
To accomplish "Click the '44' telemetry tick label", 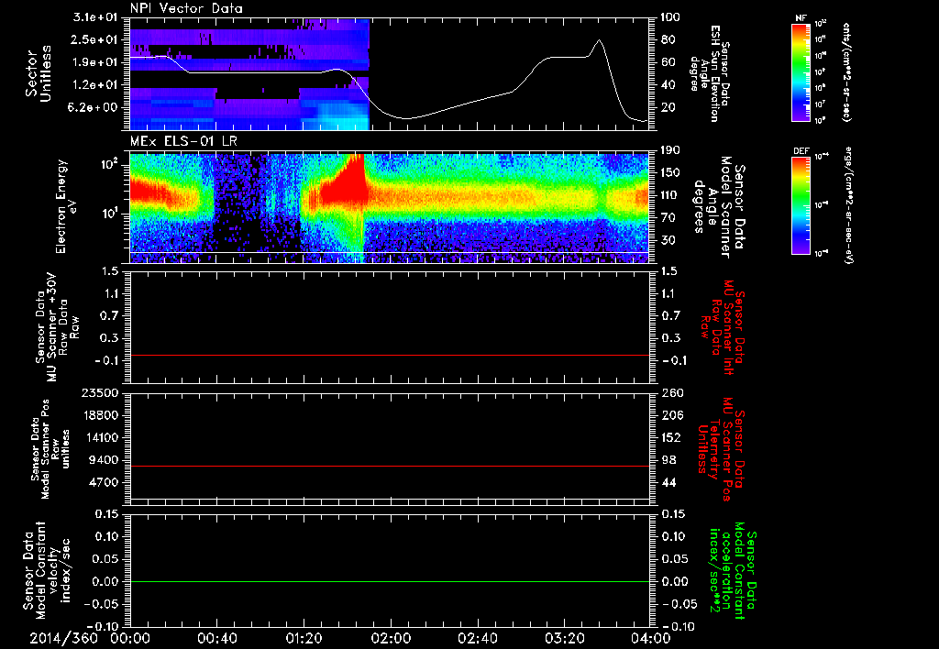I will click(x=668, y=482).
